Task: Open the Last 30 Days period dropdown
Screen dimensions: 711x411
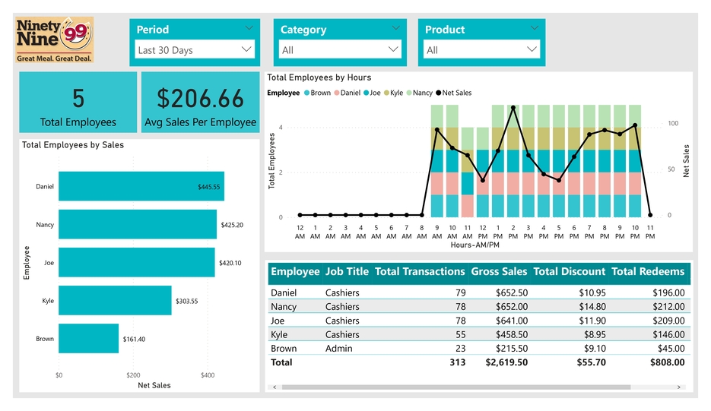Action: point(194,49)
